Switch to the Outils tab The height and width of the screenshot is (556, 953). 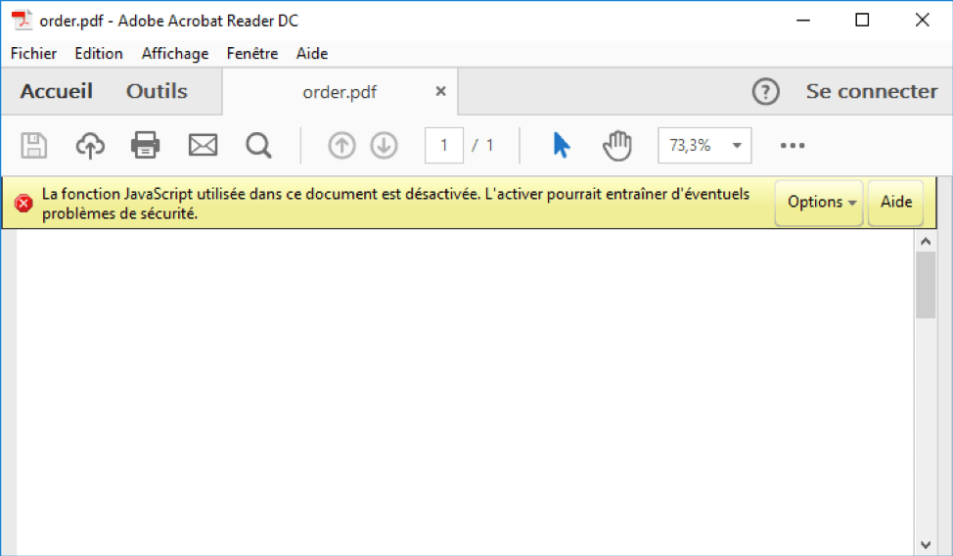[x=157, y=91]
